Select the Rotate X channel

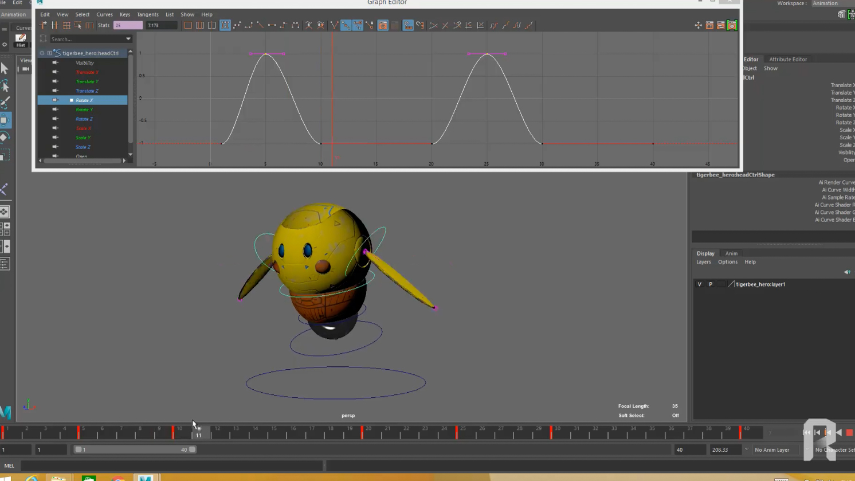click(x=84, y=100)
